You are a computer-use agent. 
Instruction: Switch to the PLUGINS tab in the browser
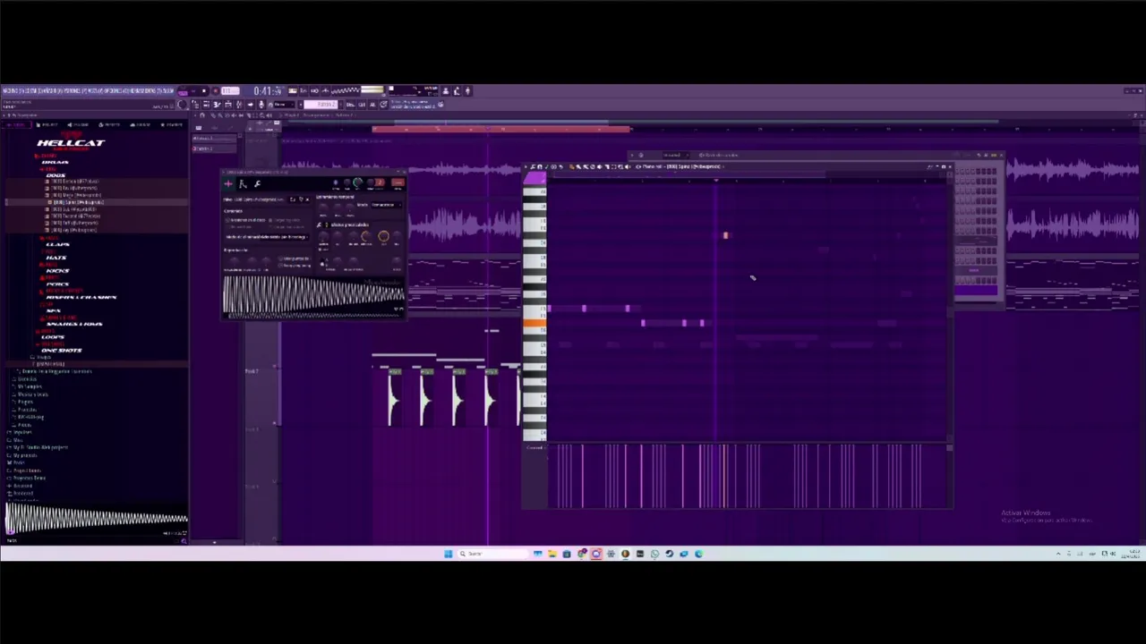coord(78,124)
